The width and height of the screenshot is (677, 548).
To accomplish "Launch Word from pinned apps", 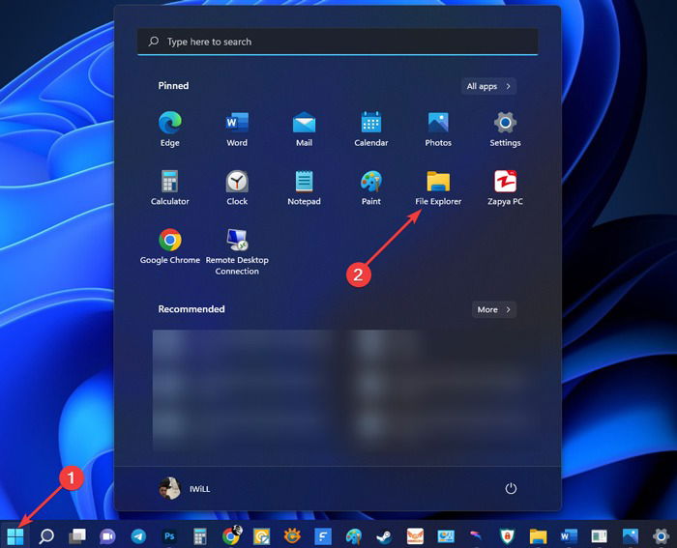I will point(237,129).
